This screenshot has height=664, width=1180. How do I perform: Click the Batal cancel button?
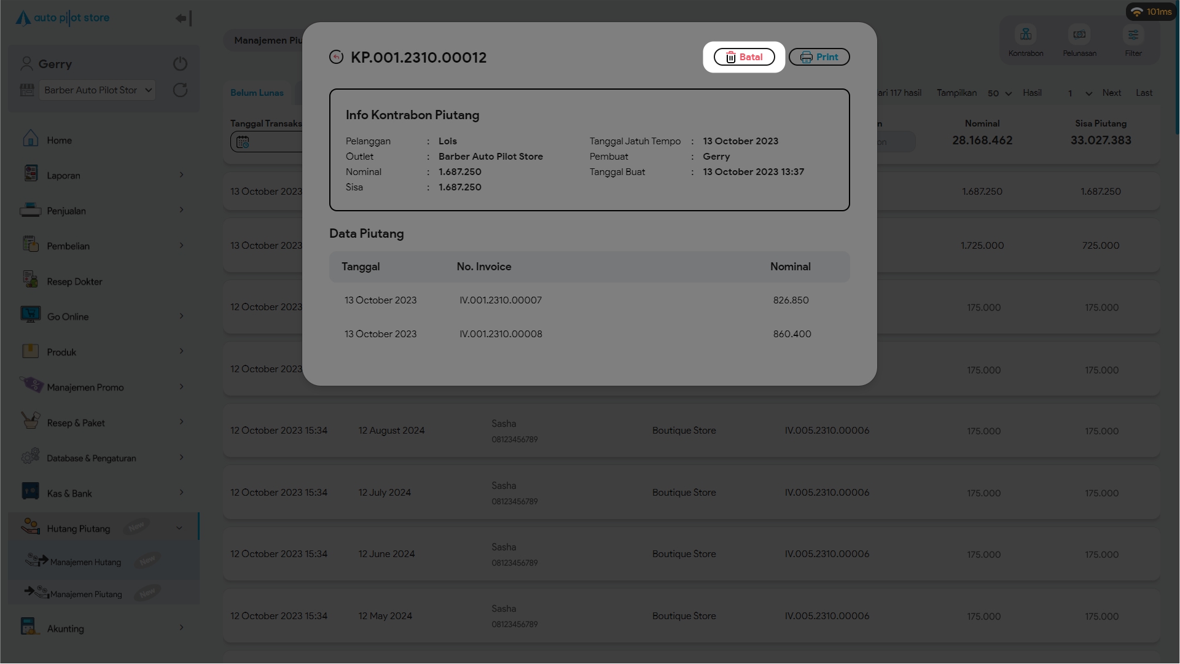tap(744, 57)
